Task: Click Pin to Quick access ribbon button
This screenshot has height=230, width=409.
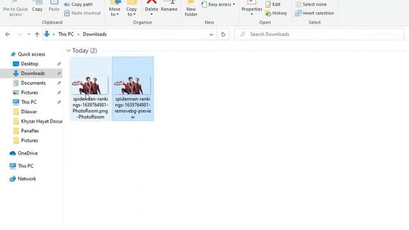Action: click(x=15, y=8)
